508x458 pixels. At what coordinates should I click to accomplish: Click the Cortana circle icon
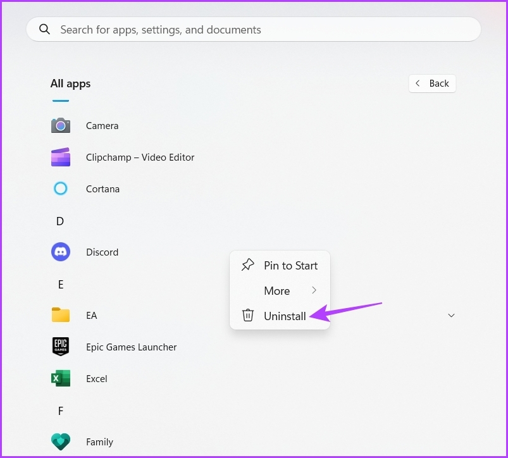61,189
